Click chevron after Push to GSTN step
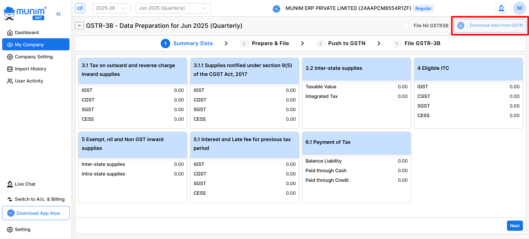The width and height of the screenshot is (529, 239). pyautogui.click(x=379, y=43)
